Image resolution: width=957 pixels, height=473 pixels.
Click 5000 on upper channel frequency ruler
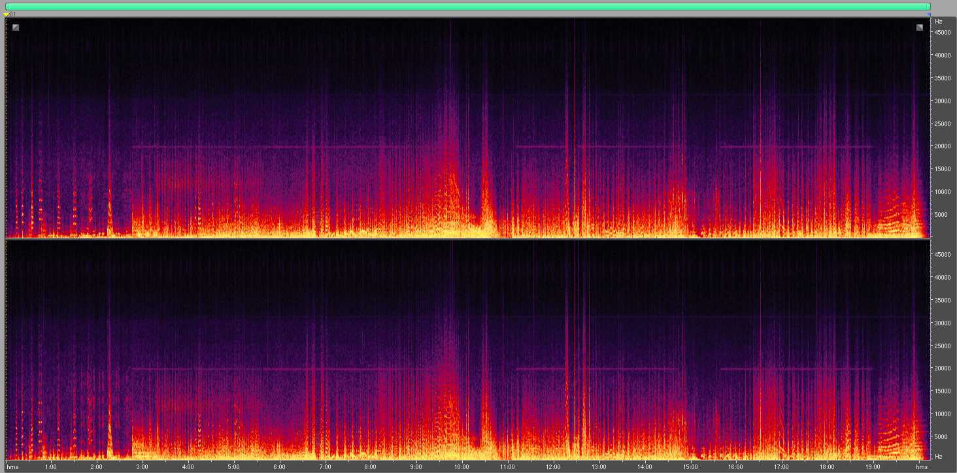pos(943,214)
